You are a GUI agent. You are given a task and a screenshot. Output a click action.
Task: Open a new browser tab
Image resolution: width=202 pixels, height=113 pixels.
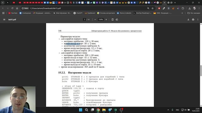click(x=175, y=3)
